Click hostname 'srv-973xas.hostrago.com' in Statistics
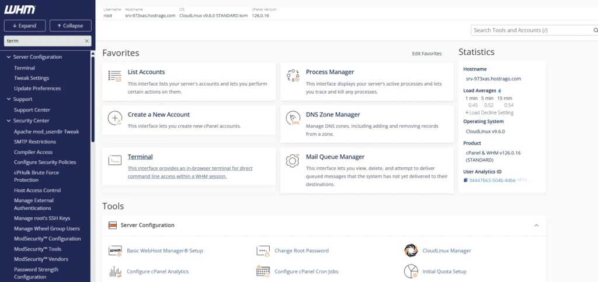The image size is (598, 282). pos(493,79)
